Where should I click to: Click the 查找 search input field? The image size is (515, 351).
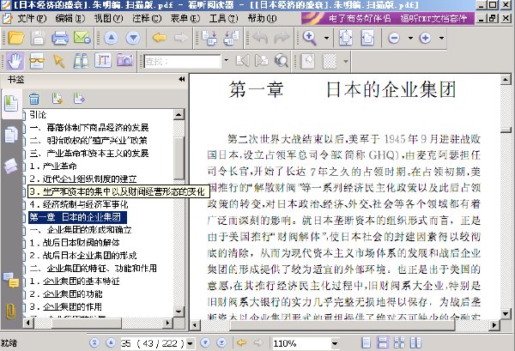182,61
